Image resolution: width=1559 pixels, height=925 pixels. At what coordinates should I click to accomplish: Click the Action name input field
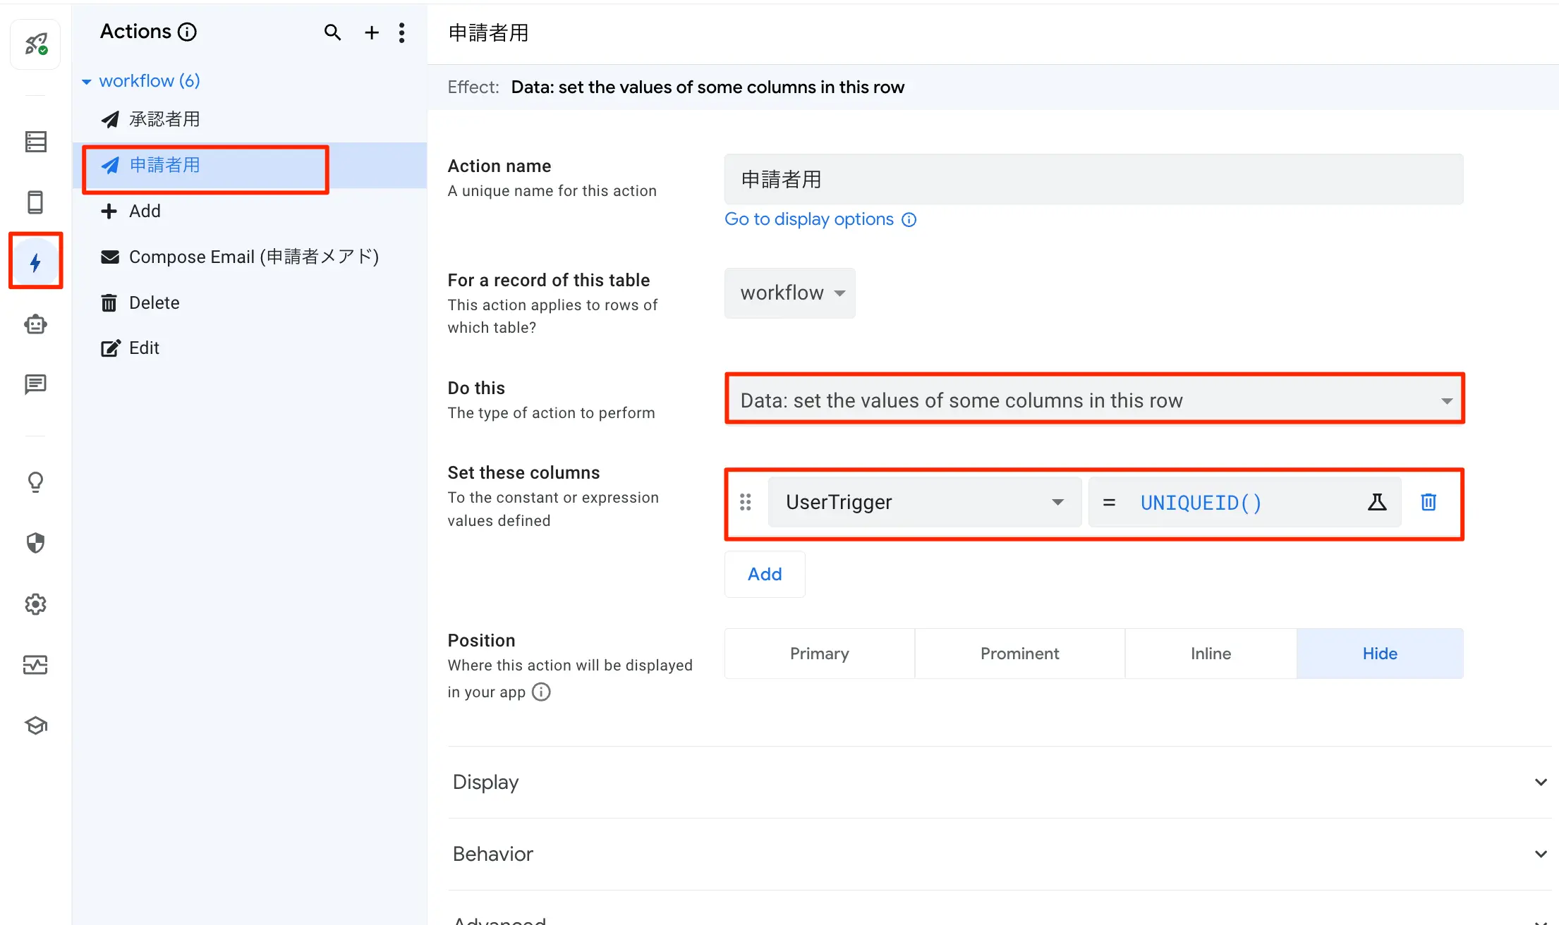tap(1093, 180)
